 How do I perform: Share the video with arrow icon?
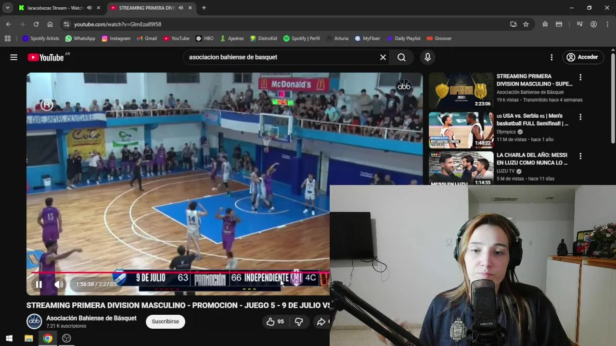321,321
